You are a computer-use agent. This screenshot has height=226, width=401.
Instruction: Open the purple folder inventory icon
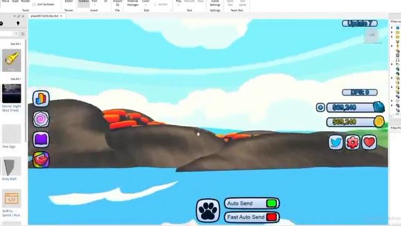coord(41,139)
